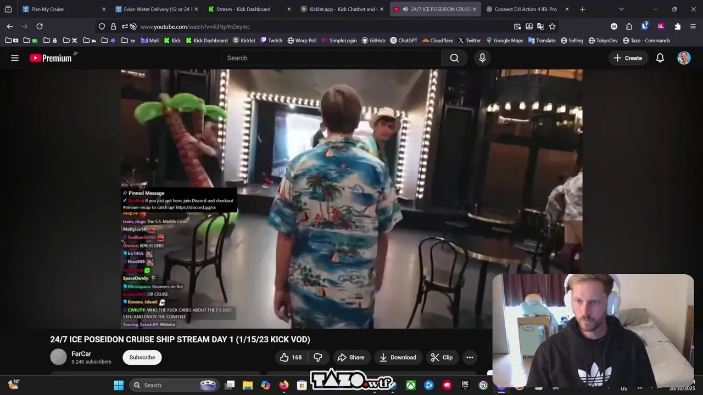Go to YouTube Premium home logo
703x395 pixels.
pyautogui.click(x=51, y=58)
